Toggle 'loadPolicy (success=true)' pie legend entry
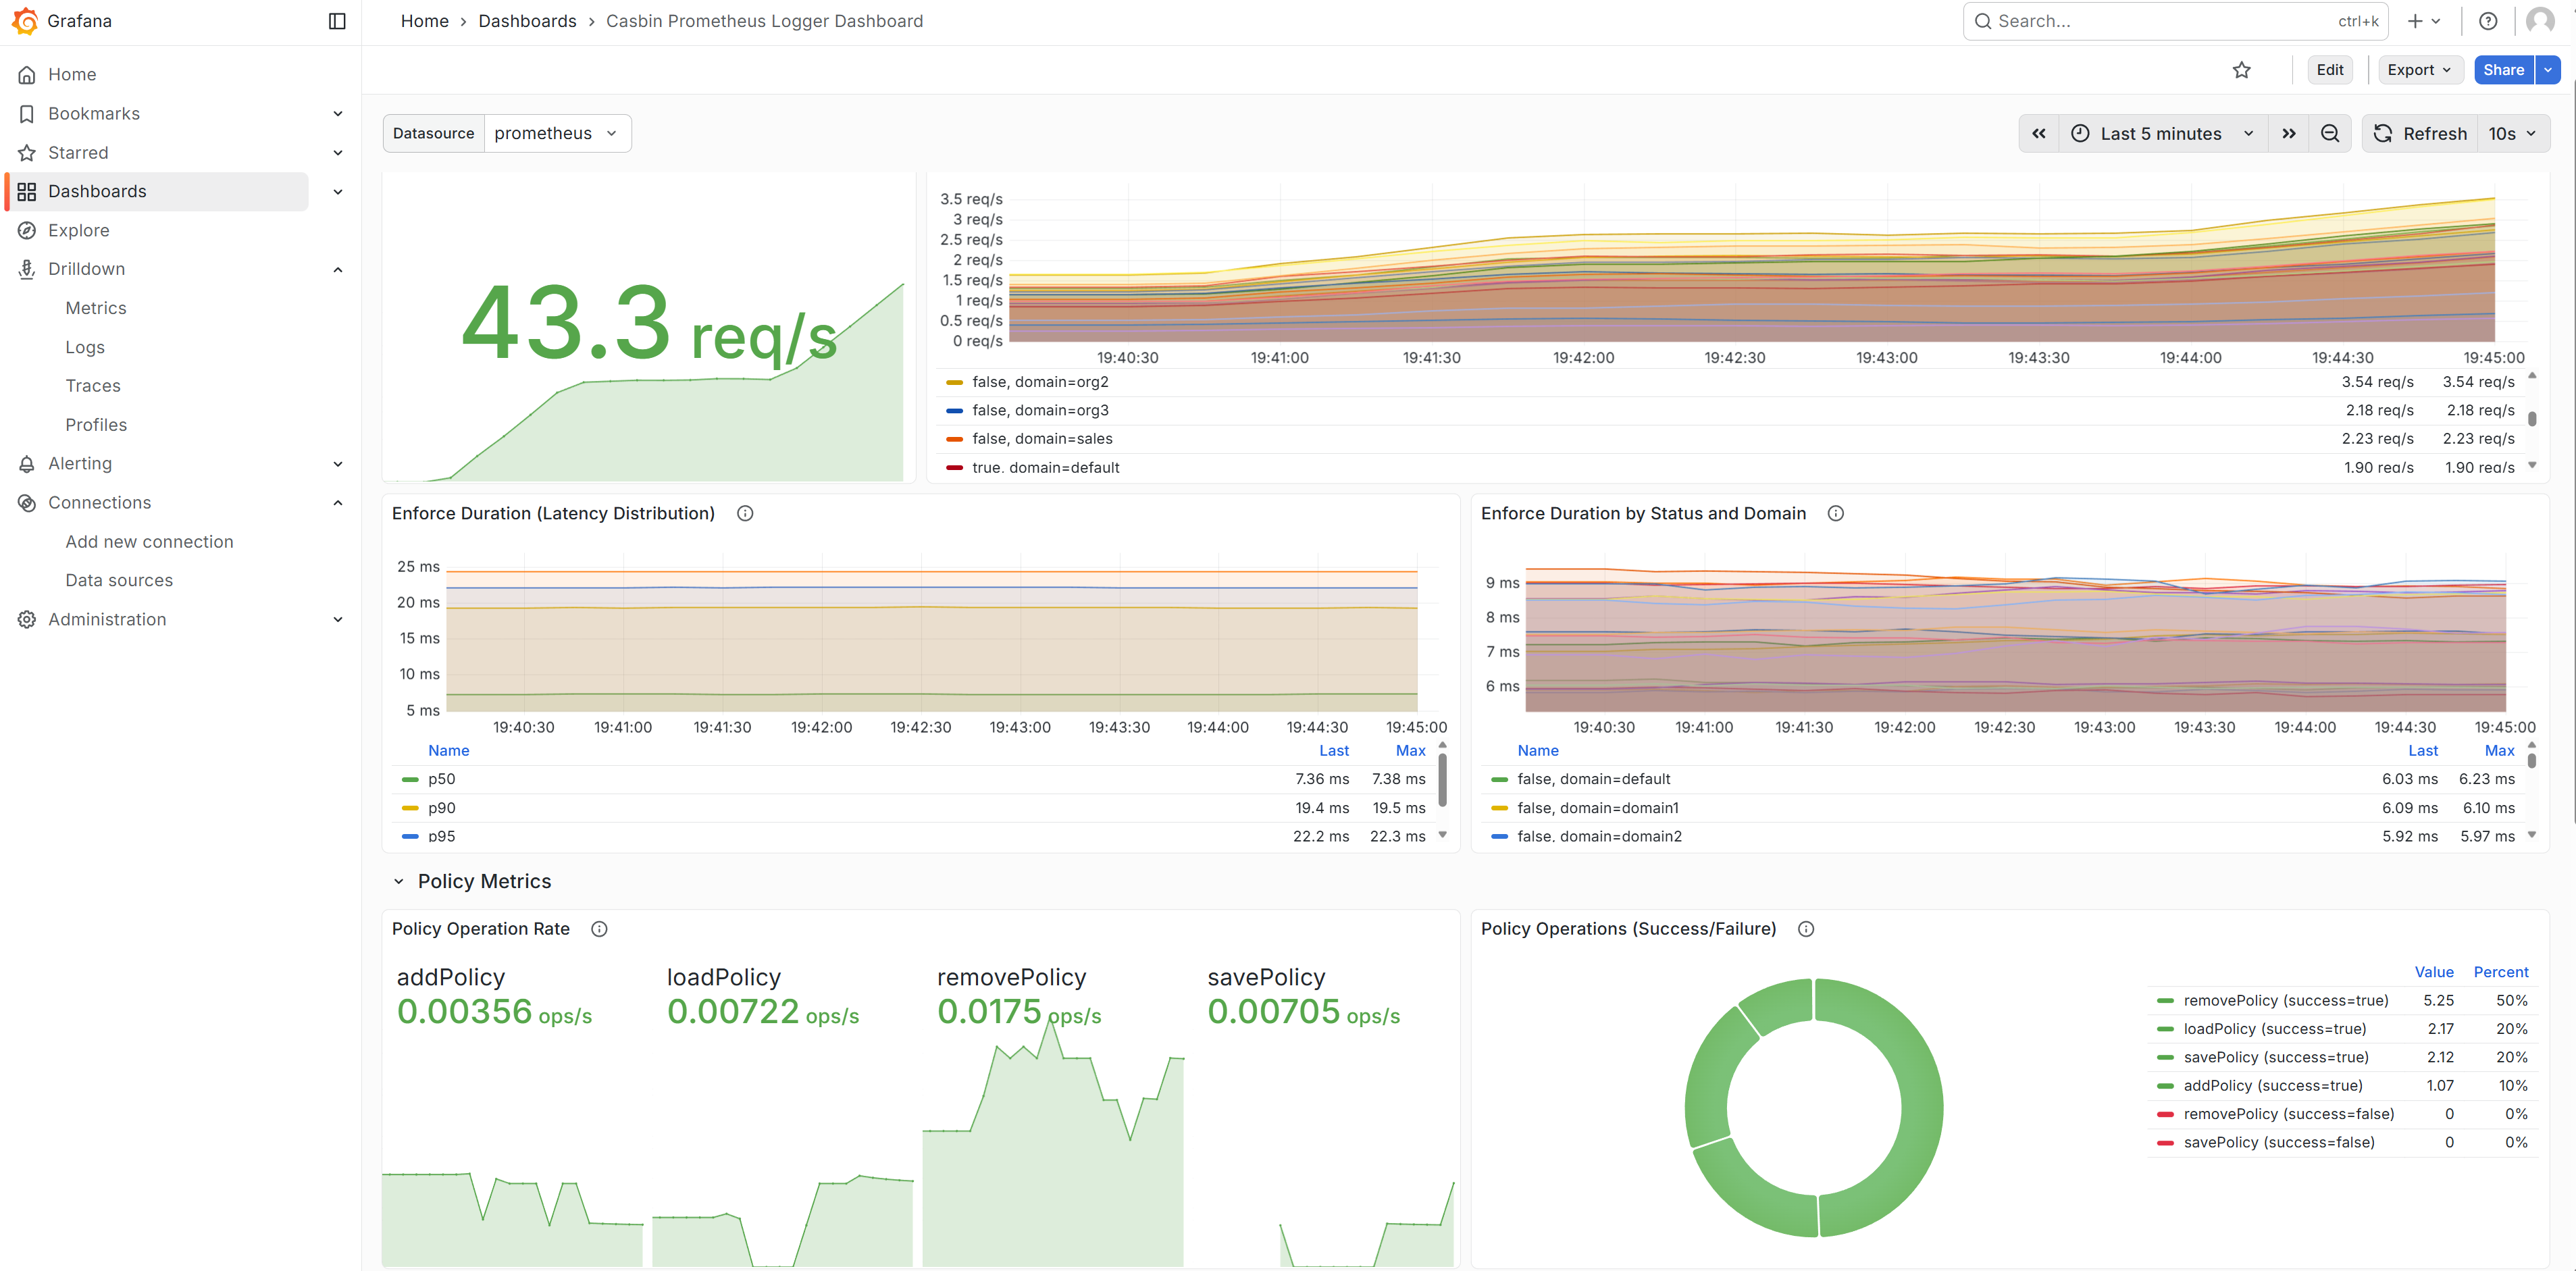This screenshot has width=2576, height=1271. tap(2274, 1030)
